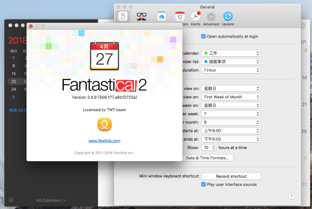The width and height of the screenshot is (312, 209).
Task: Click the Fantastical calendar app icon in About window
Action: coord(105,56)
